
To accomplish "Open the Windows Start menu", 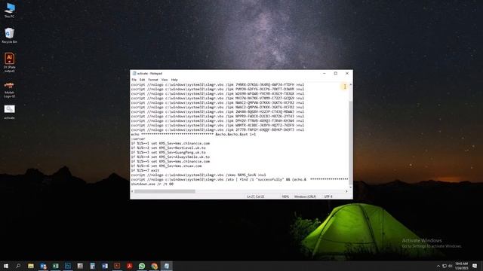I will coord(6,266).
